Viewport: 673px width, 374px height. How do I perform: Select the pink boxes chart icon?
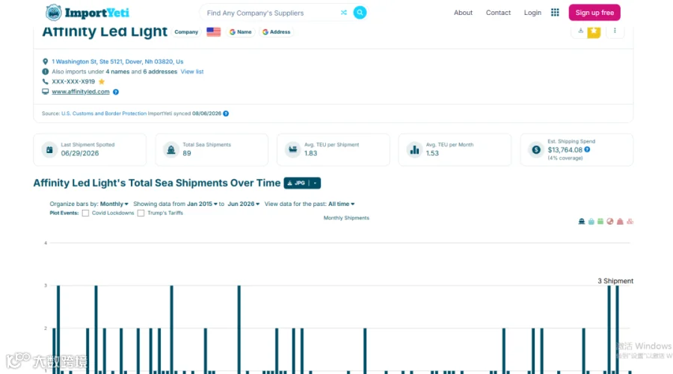[x=630, y=222]
